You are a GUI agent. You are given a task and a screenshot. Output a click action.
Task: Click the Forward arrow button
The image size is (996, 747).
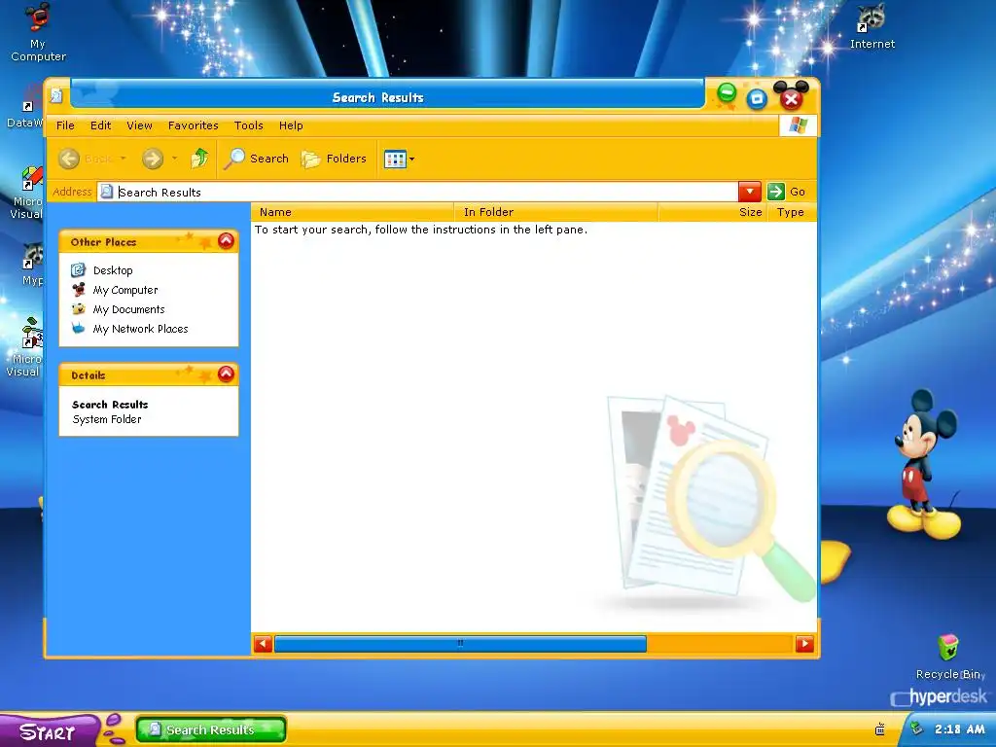click(153, 159)
